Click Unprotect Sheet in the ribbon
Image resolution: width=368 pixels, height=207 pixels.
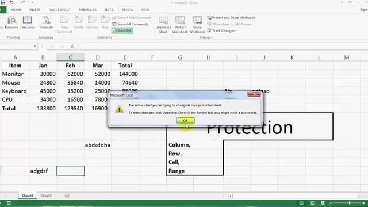(163, 25)
